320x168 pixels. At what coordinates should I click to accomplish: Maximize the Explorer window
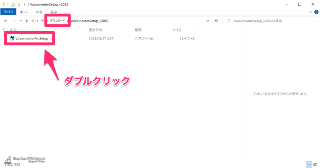pos(300,4)
